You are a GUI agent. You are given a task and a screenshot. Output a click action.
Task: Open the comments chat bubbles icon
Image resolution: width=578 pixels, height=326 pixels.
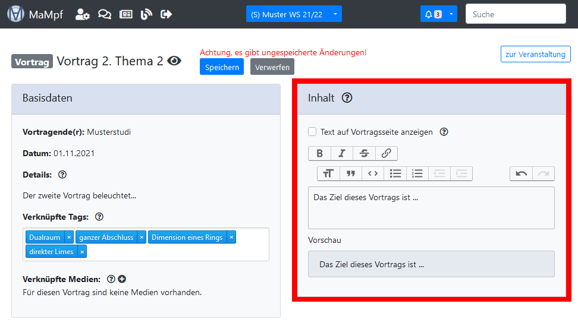105,14
